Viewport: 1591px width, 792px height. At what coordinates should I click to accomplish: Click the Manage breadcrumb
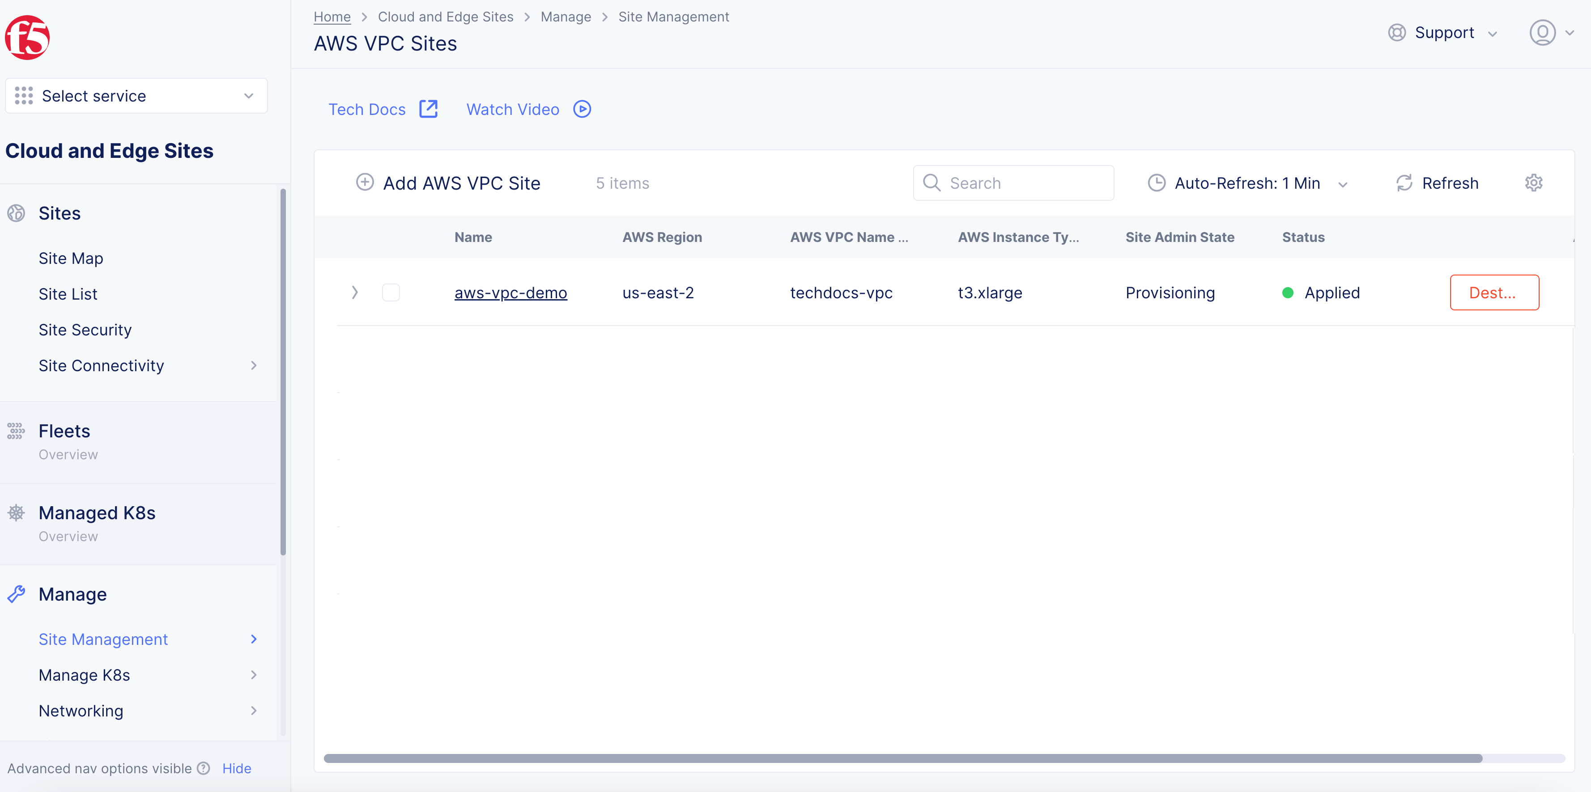[566, 17]
